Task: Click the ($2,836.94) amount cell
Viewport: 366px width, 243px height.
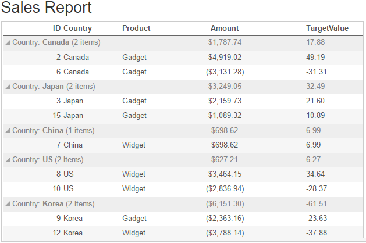Action: (225, 188)
